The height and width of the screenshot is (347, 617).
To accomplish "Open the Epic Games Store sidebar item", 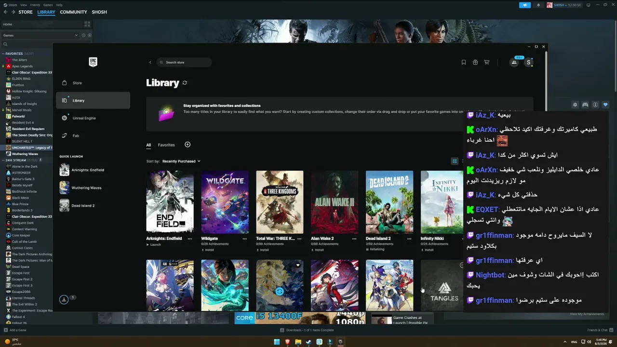I will click(x=93, y=83).
